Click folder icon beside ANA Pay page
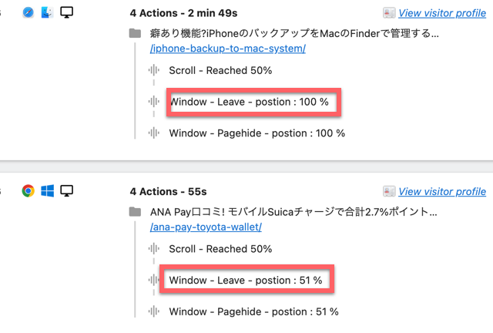Screen dimensions: 493x333 pos(136,211)
